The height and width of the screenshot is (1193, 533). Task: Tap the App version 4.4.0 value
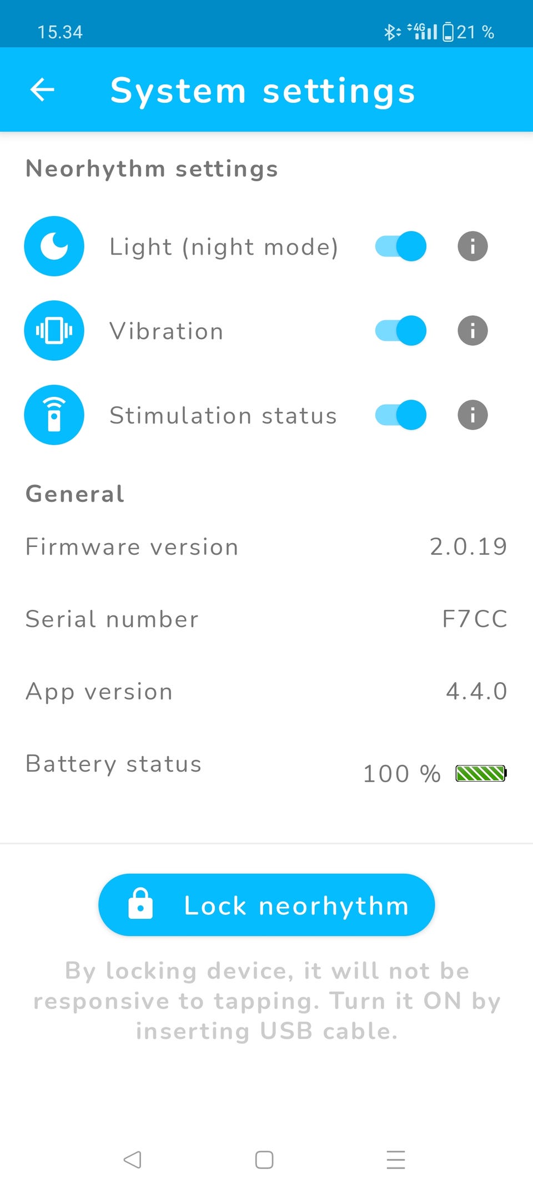tap(476, 692)
